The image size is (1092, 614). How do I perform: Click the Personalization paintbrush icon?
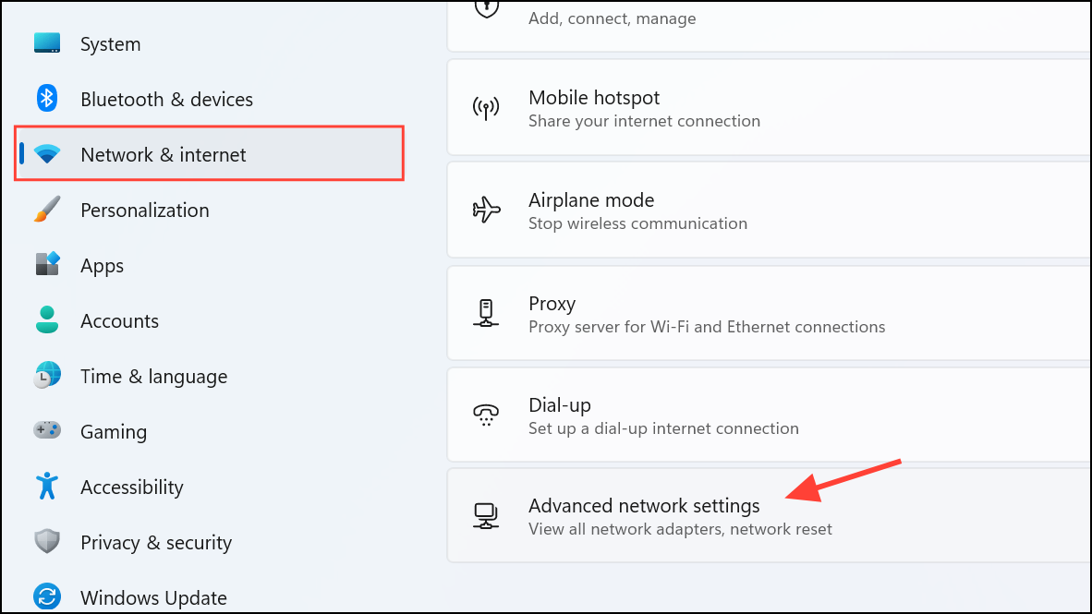tap(46, 210)
